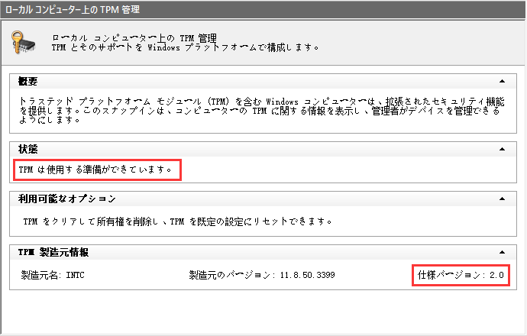Screen dimensions: 527x336
Task: Click 製造元のバージョン 11.8.50.3399 text
Action: coord(262,274)
